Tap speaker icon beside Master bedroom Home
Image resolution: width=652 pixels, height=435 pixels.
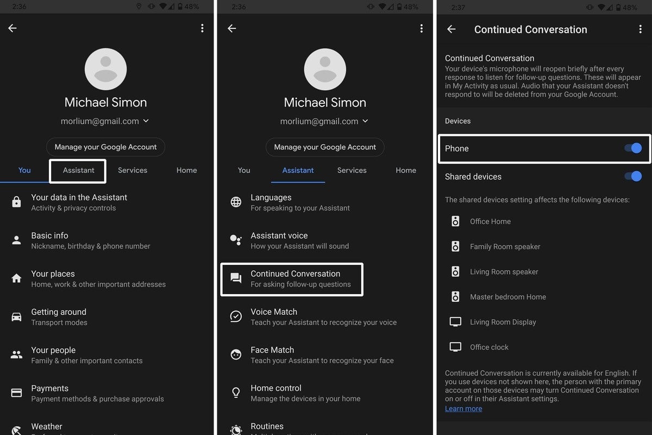456,296
